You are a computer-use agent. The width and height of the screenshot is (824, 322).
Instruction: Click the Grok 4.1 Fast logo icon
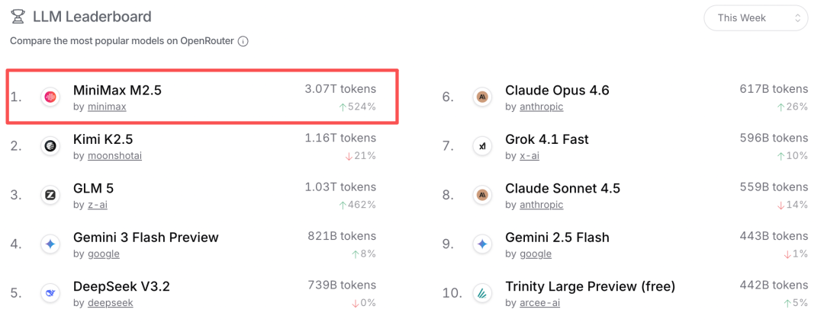click(482, 146)
